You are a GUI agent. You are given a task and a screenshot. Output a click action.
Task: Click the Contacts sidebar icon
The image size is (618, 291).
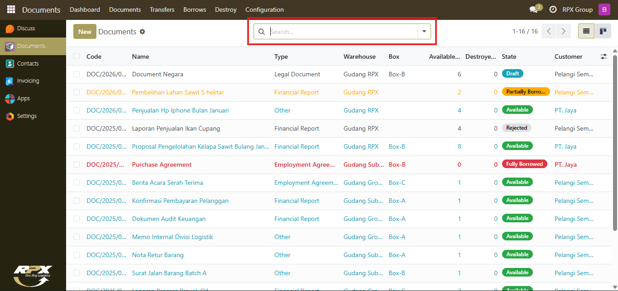point(10,64)
